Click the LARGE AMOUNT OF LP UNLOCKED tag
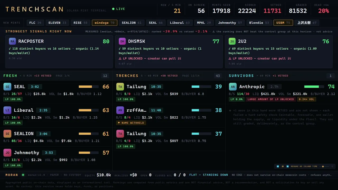 (271, 99)
